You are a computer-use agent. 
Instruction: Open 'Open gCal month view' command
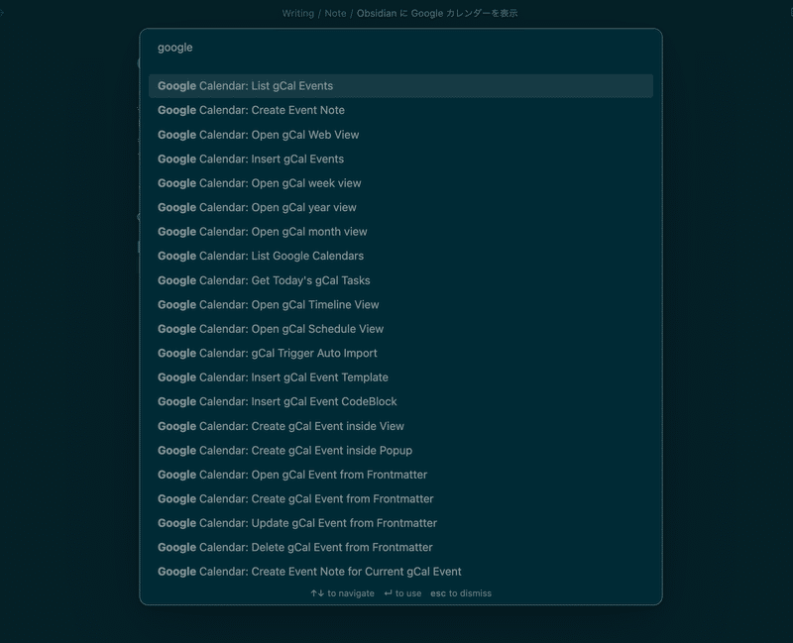tap(400, 232)
